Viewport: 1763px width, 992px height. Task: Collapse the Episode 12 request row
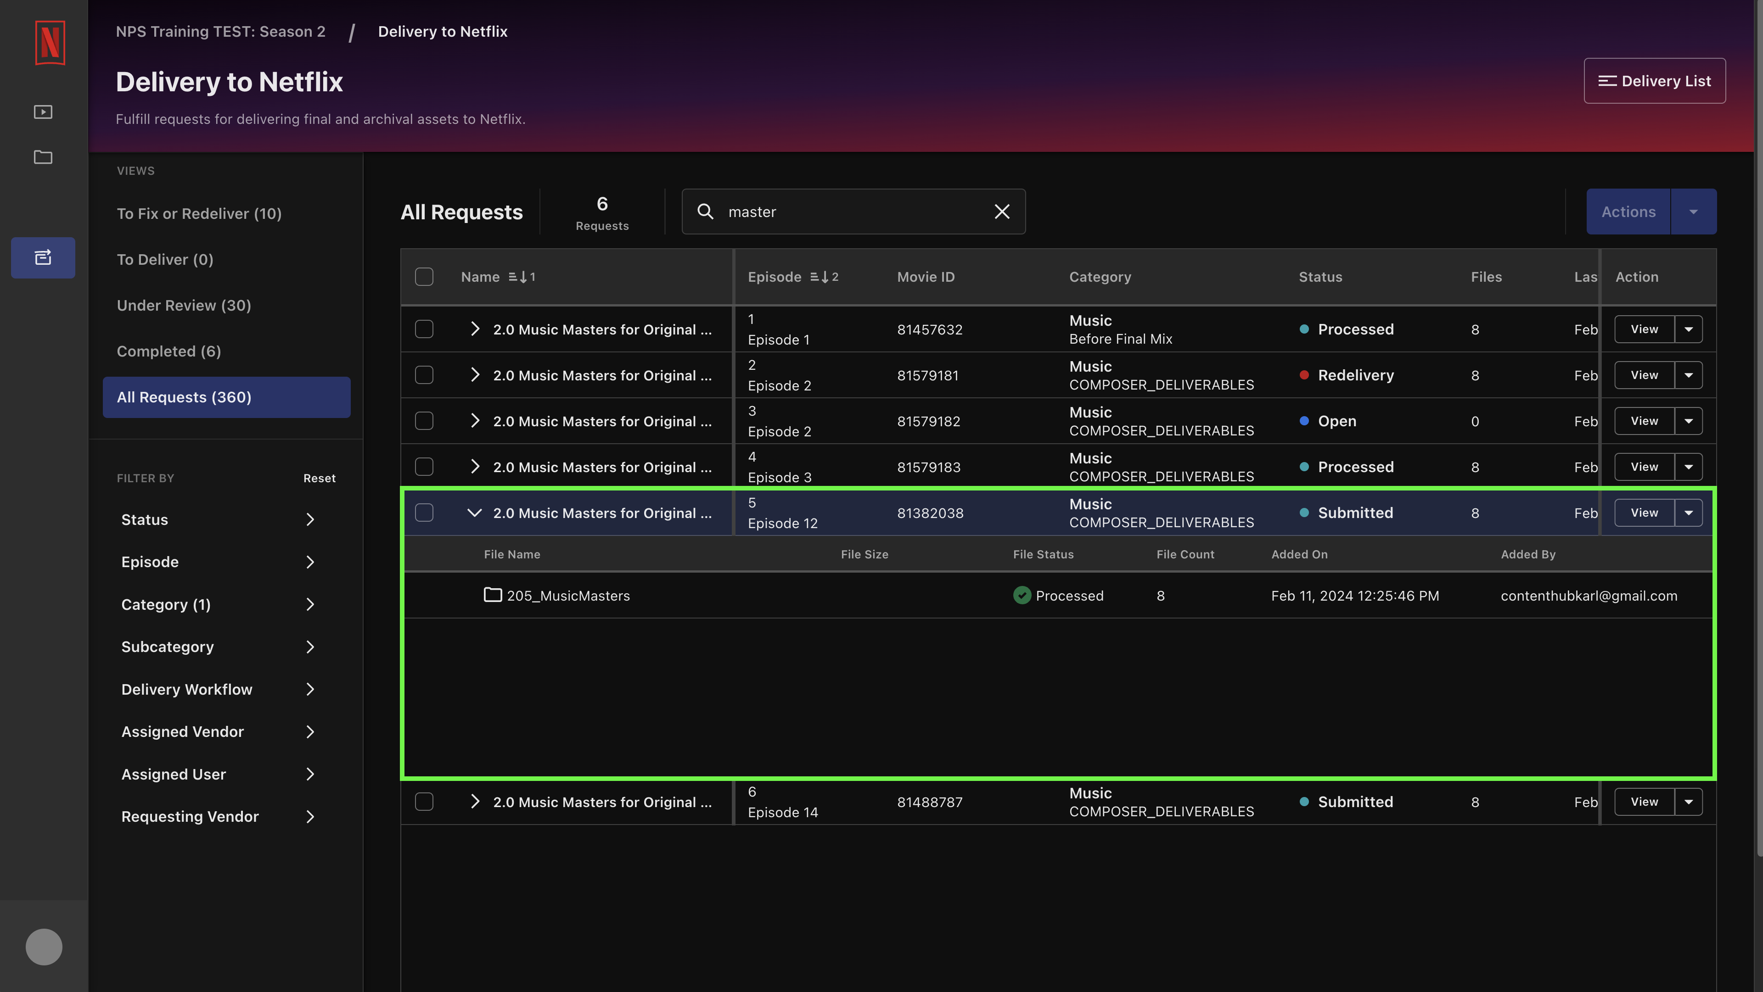[474, 513]
